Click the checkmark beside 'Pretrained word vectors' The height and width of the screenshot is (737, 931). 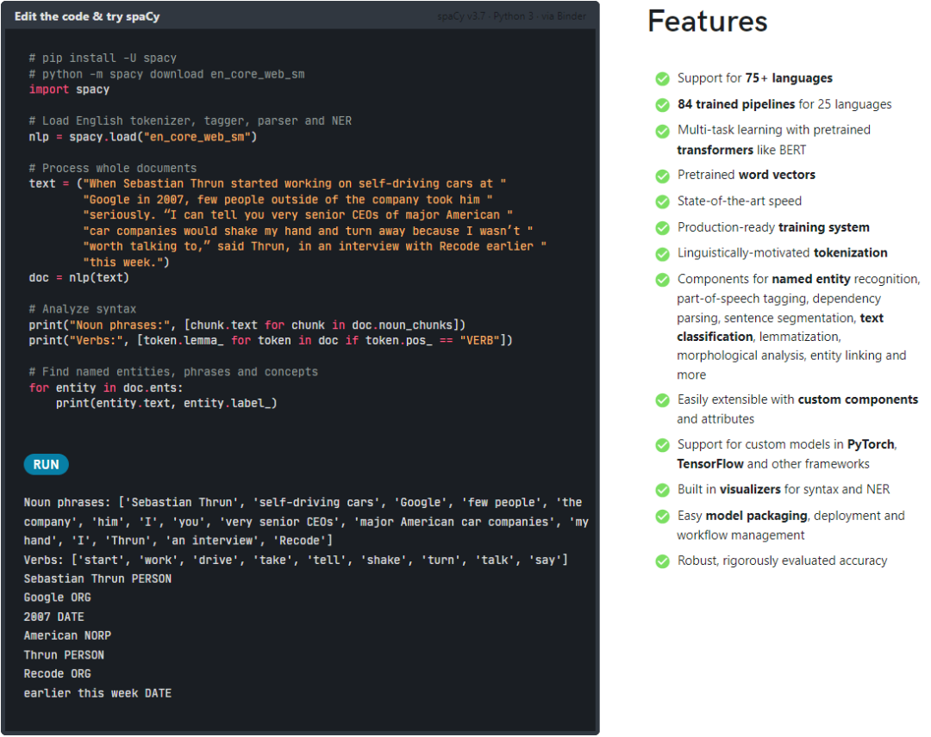(662, 177)
